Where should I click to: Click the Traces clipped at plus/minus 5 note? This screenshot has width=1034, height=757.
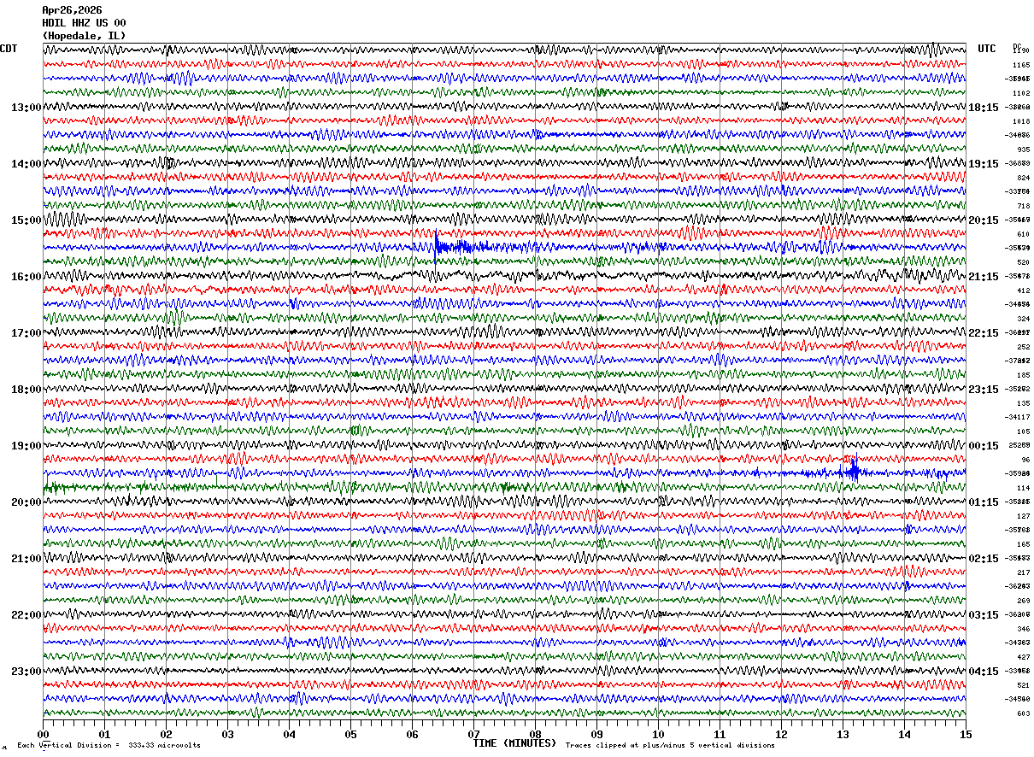click(670, 745)
